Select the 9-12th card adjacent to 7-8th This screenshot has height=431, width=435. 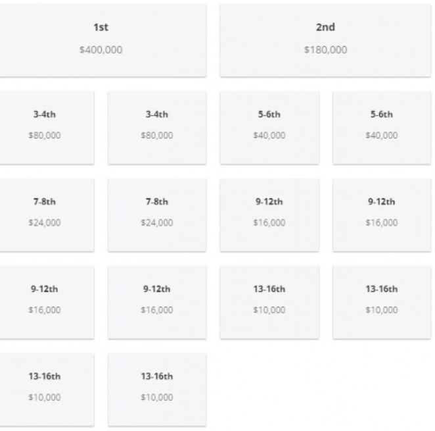pos(269,215)
